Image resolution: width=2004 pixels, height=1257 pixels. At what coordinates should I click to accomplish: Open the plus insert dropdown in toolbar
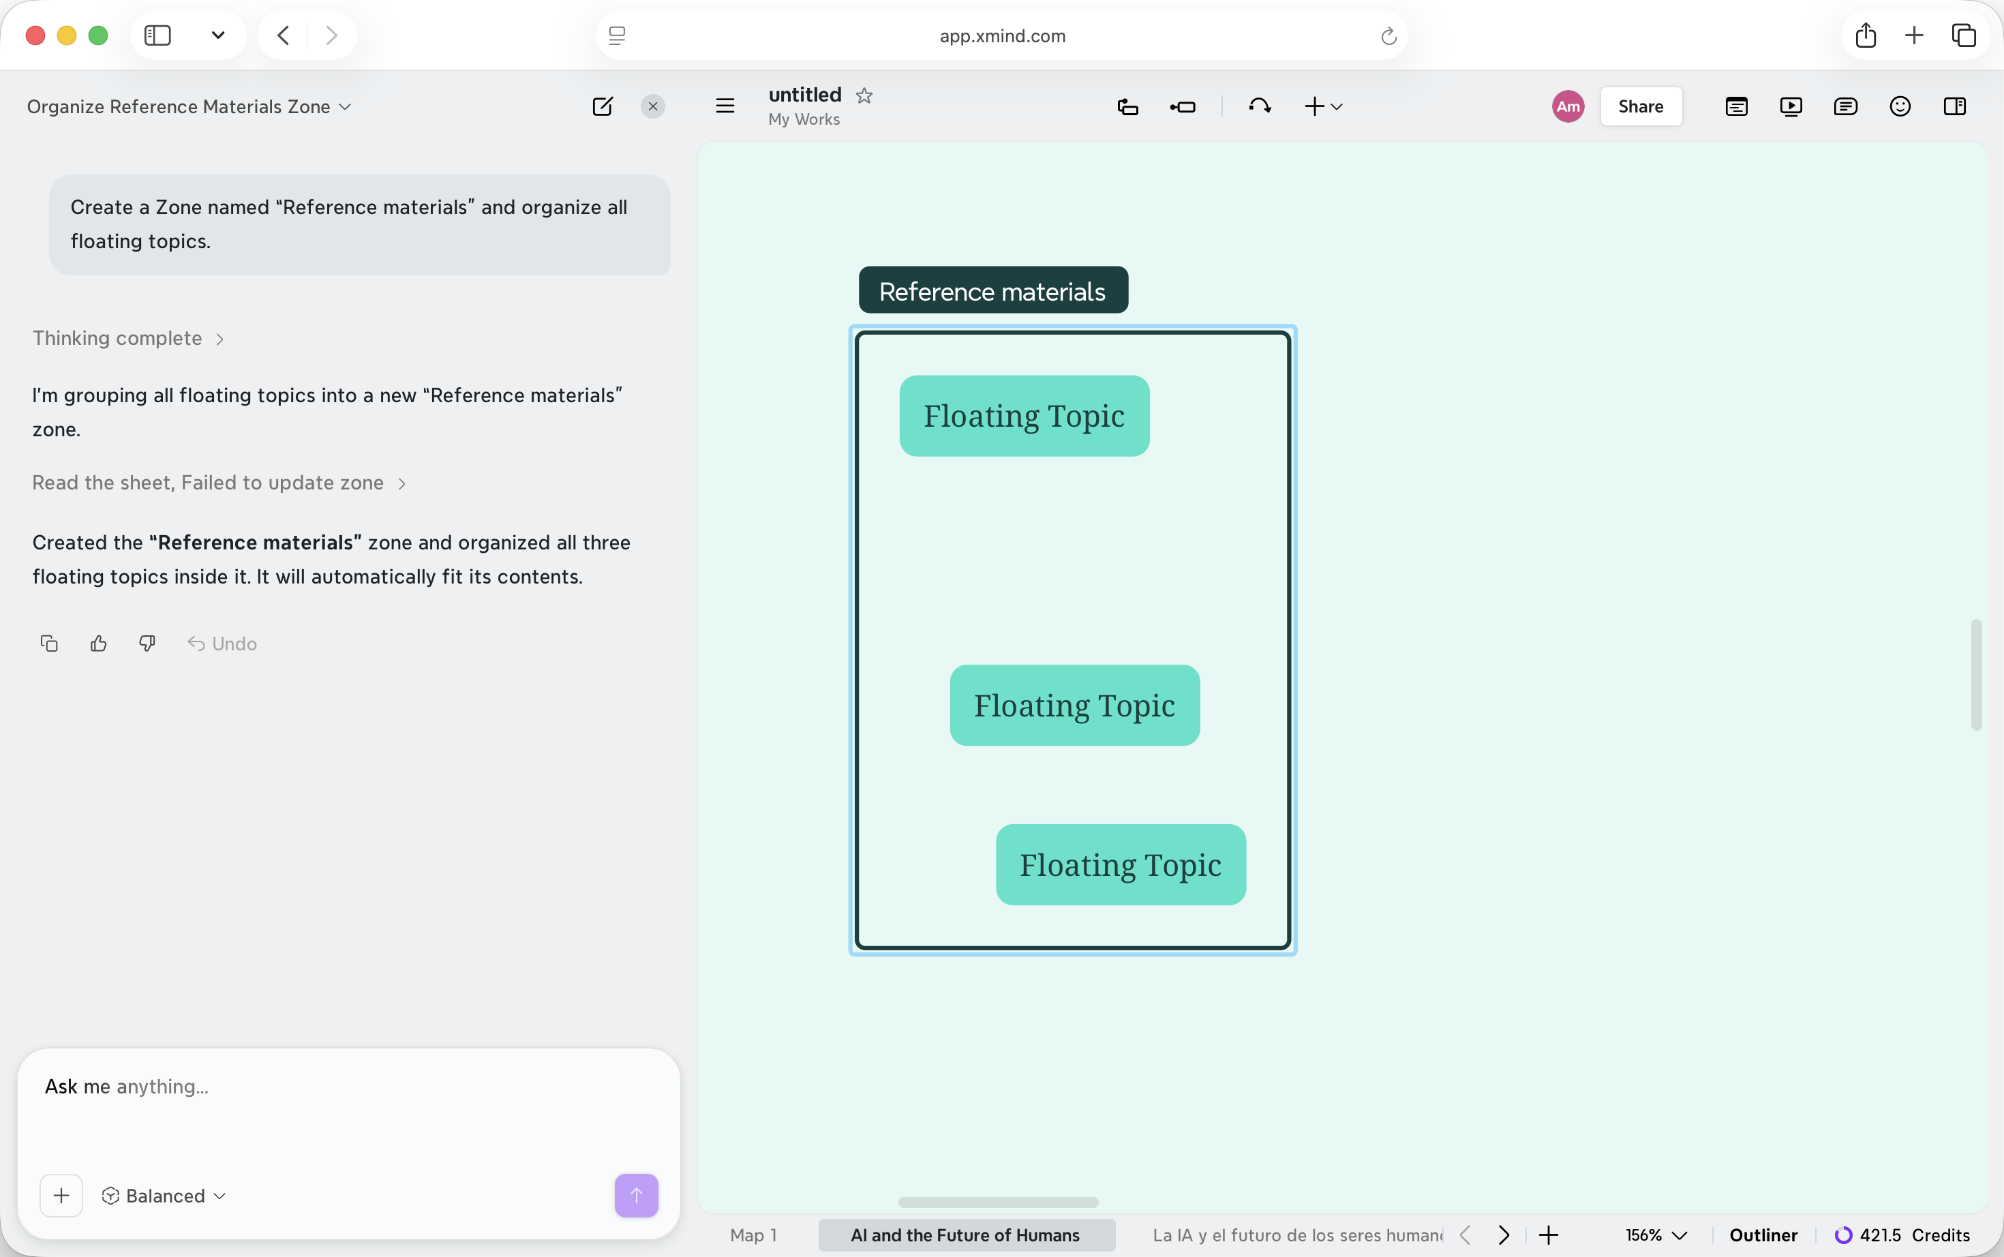pos(1323,106)
